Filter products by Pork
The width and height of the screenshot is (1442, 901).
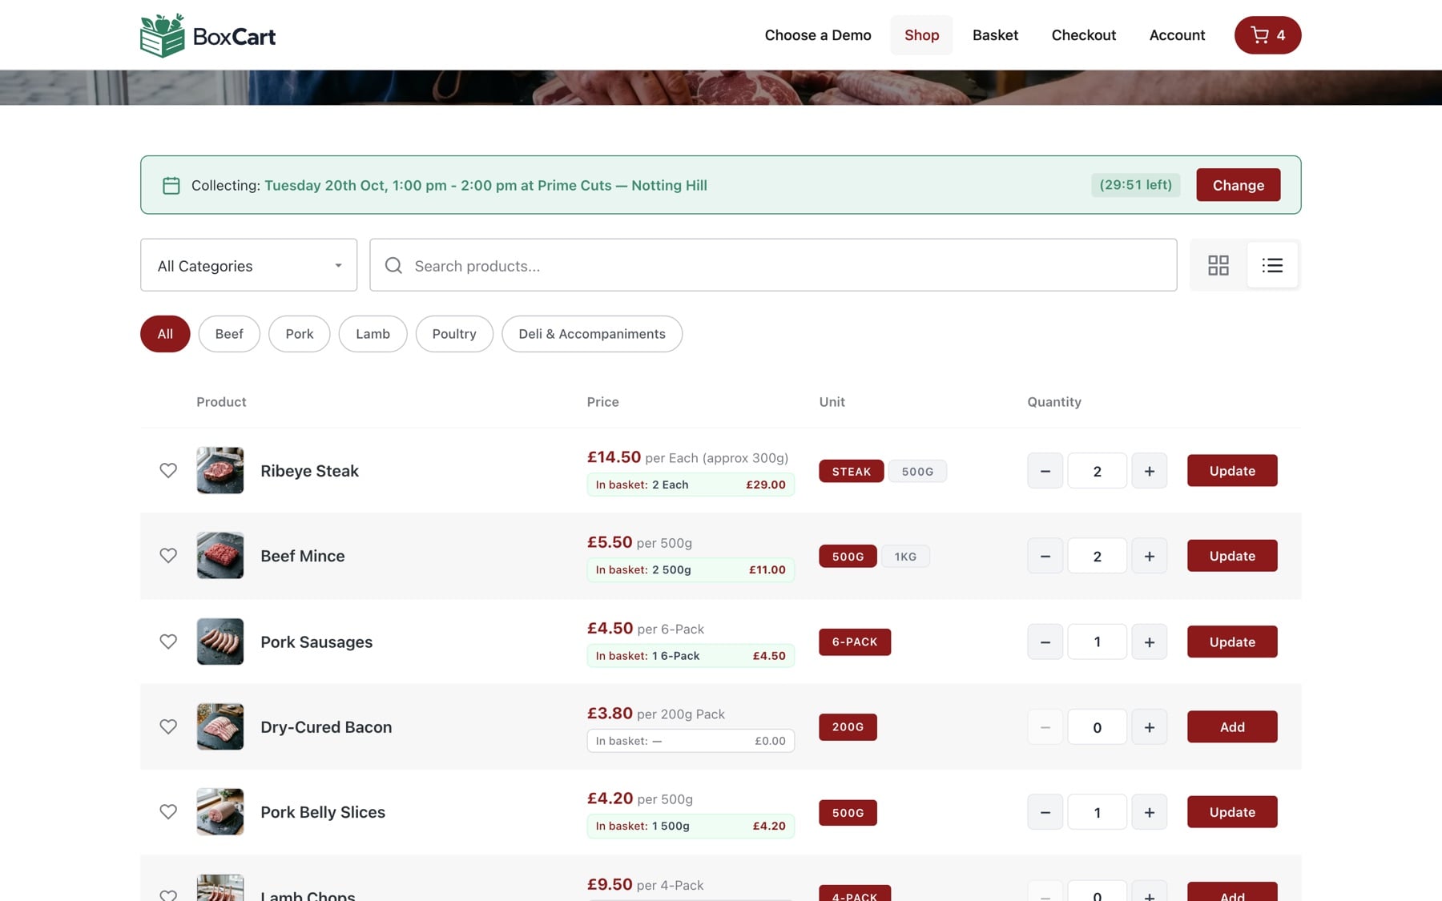[300, 334]
